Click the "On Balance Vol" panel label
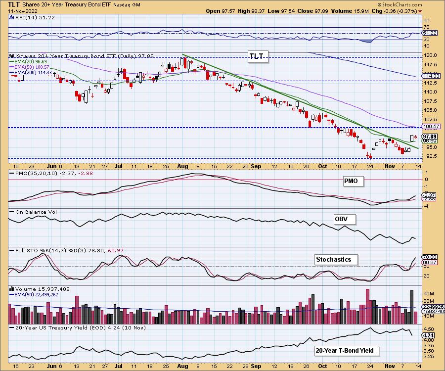 click(36, 212)
